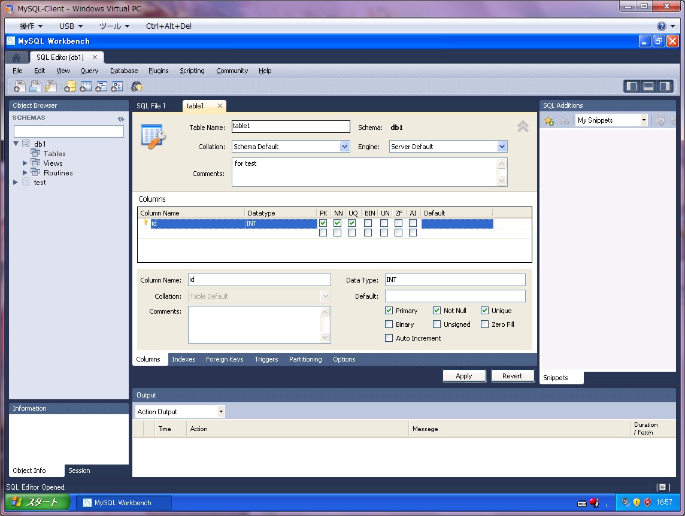Screen dimensions: 685x516
Task: Open the table Collation dropdown
Action: 345,147
